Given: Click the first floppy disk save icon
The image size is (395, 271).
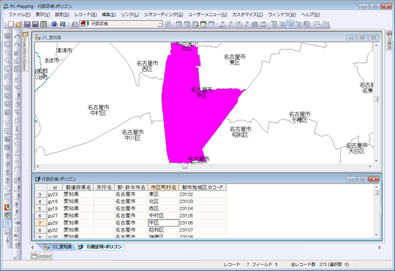Looking at the screenshot, I should coord(27,24).
